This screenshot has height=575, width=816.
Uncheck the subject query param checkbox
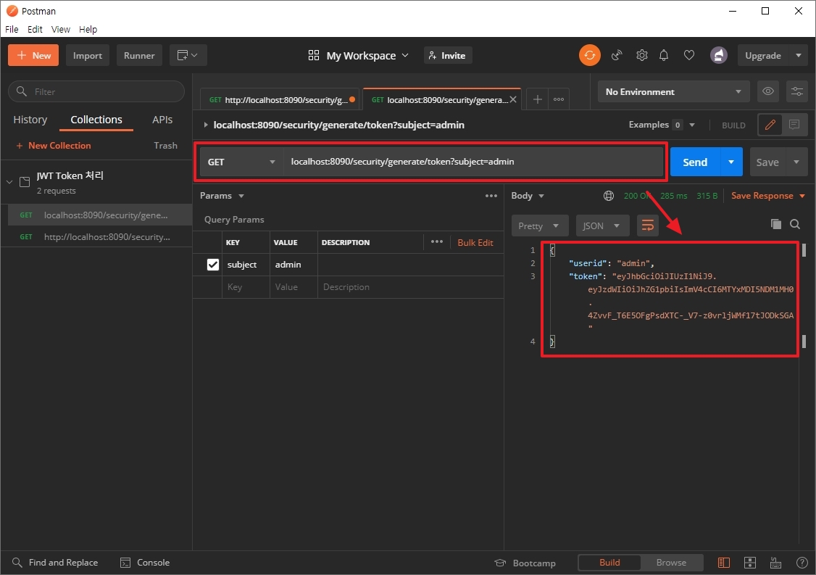coord(213,265)
